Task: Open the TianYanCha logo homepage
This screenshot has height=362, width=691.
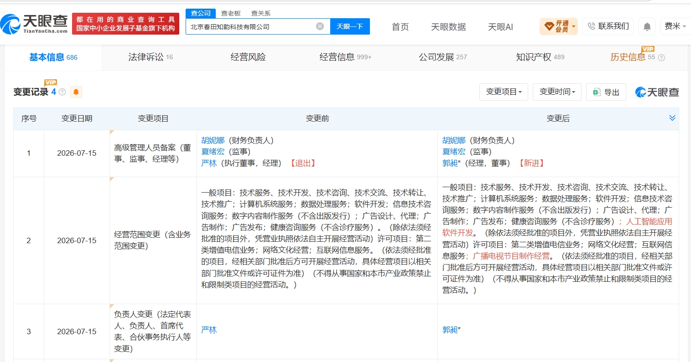Action: [x=34, y=24]
